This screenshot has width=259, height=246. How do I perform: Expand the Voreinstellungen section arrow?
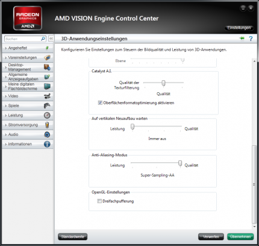(x=5, y=58)
